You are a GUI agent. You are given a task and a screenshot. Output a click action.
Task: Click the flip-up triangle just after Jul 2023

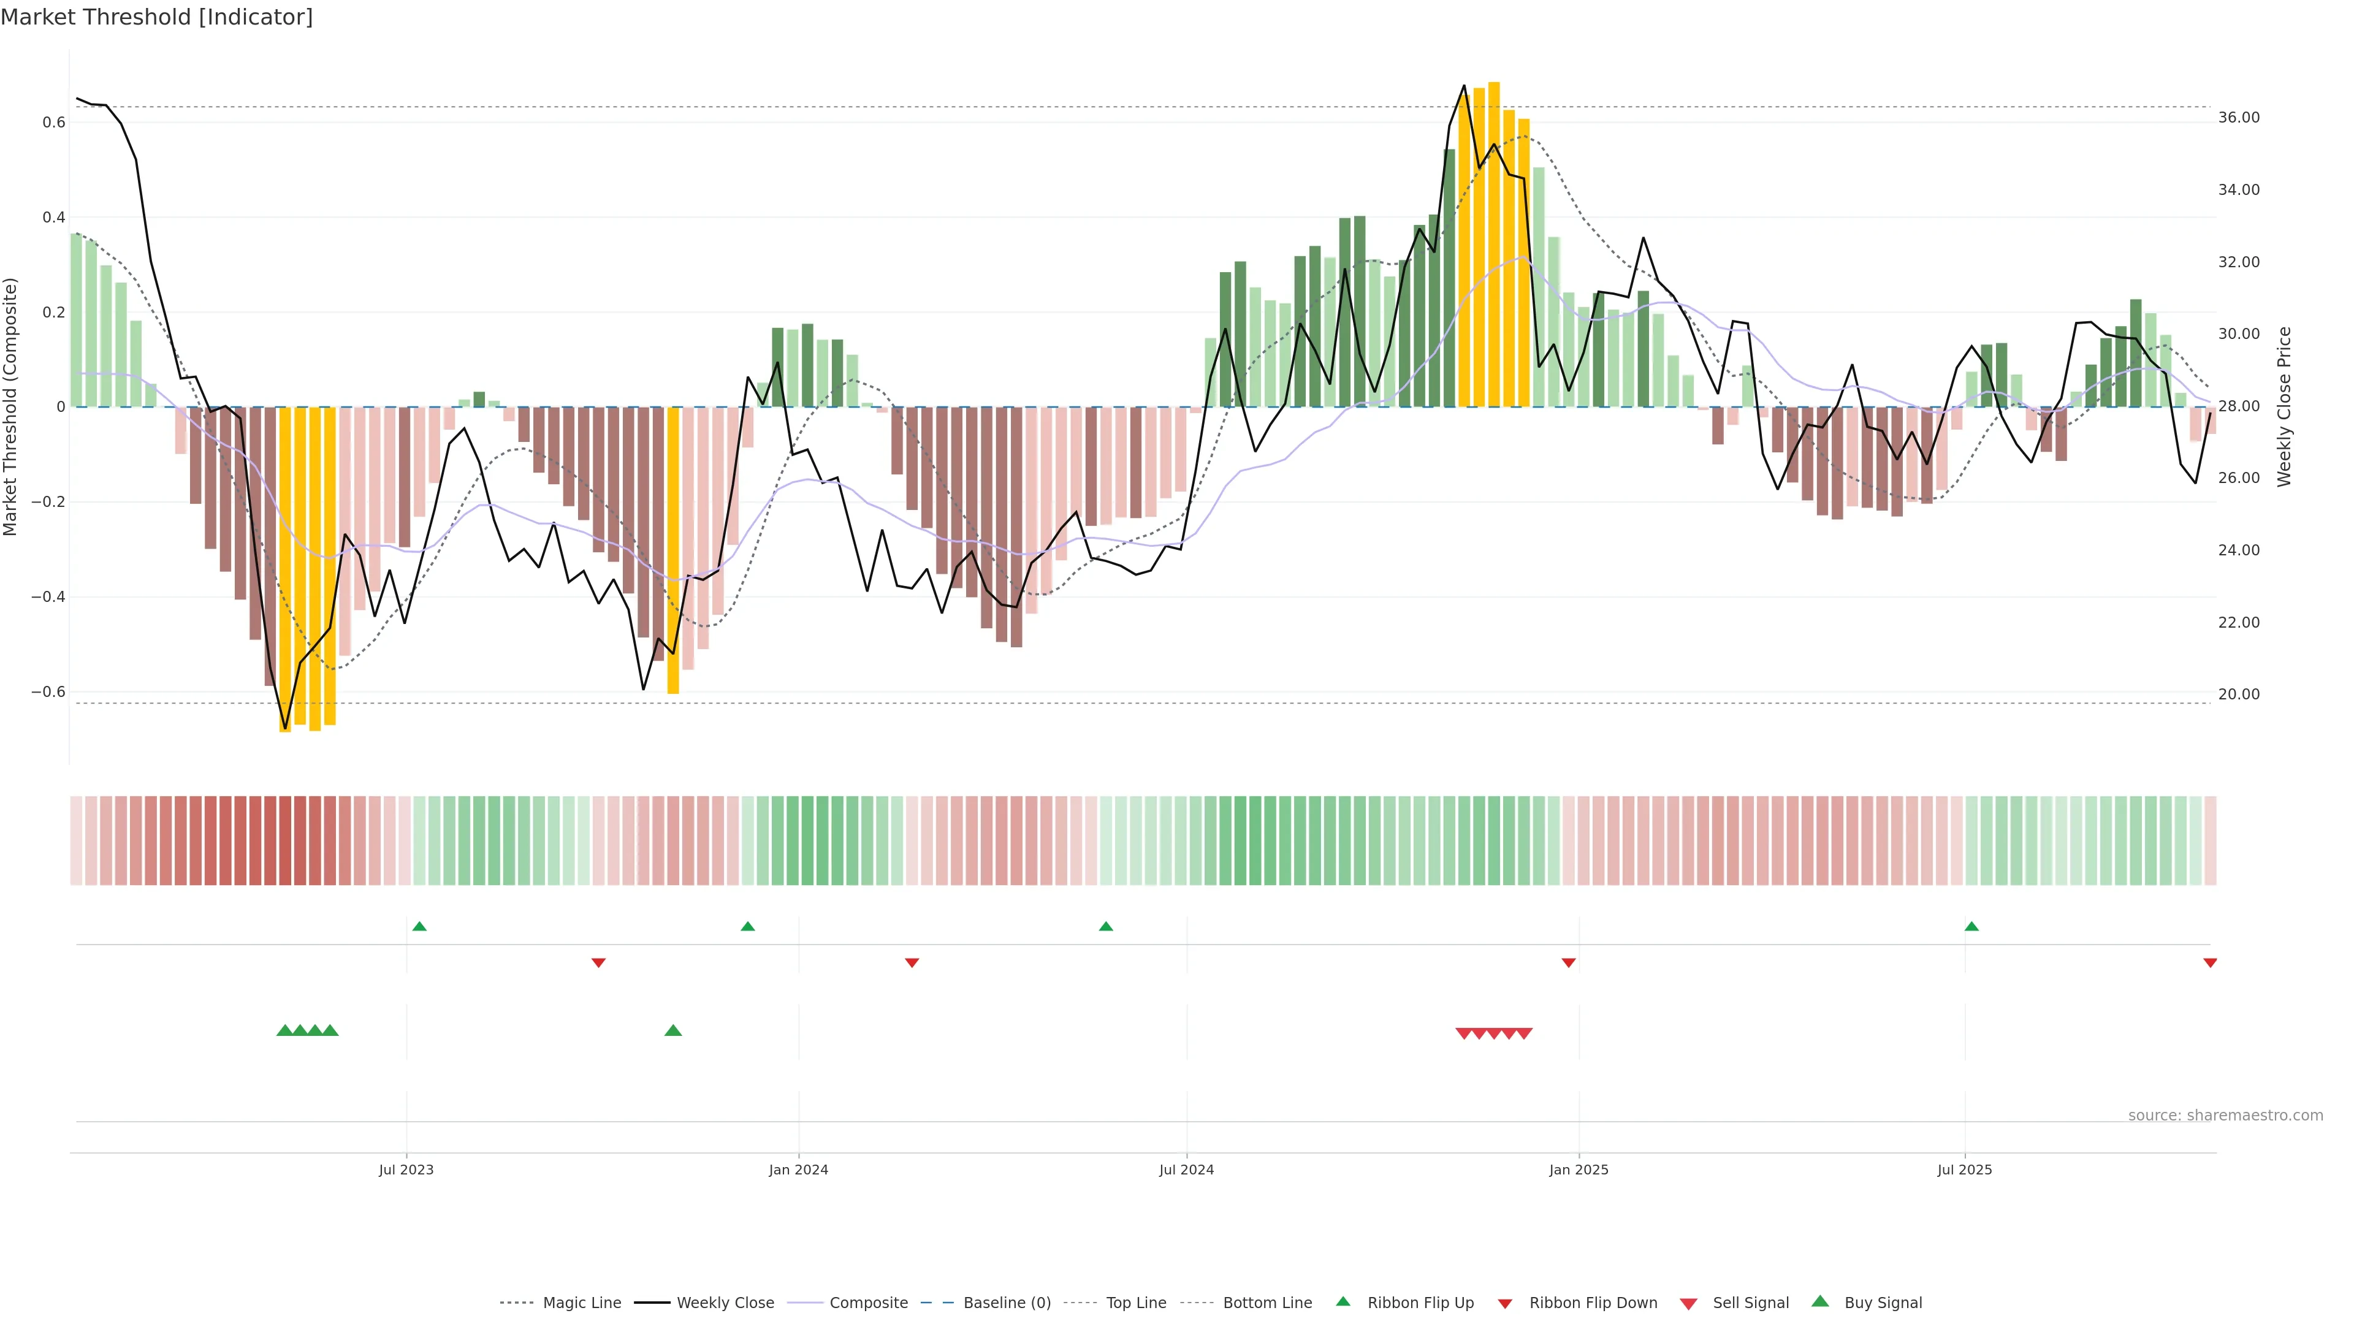[x=419, y=927]
